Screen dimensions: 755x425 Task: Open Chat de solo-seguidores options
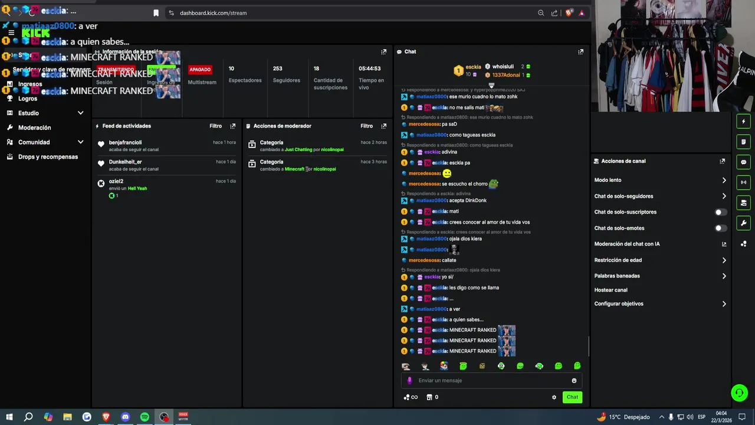pos(660,196)
